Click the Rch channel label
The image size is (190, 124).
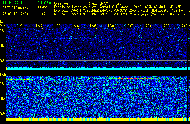[x=3, y=74]
